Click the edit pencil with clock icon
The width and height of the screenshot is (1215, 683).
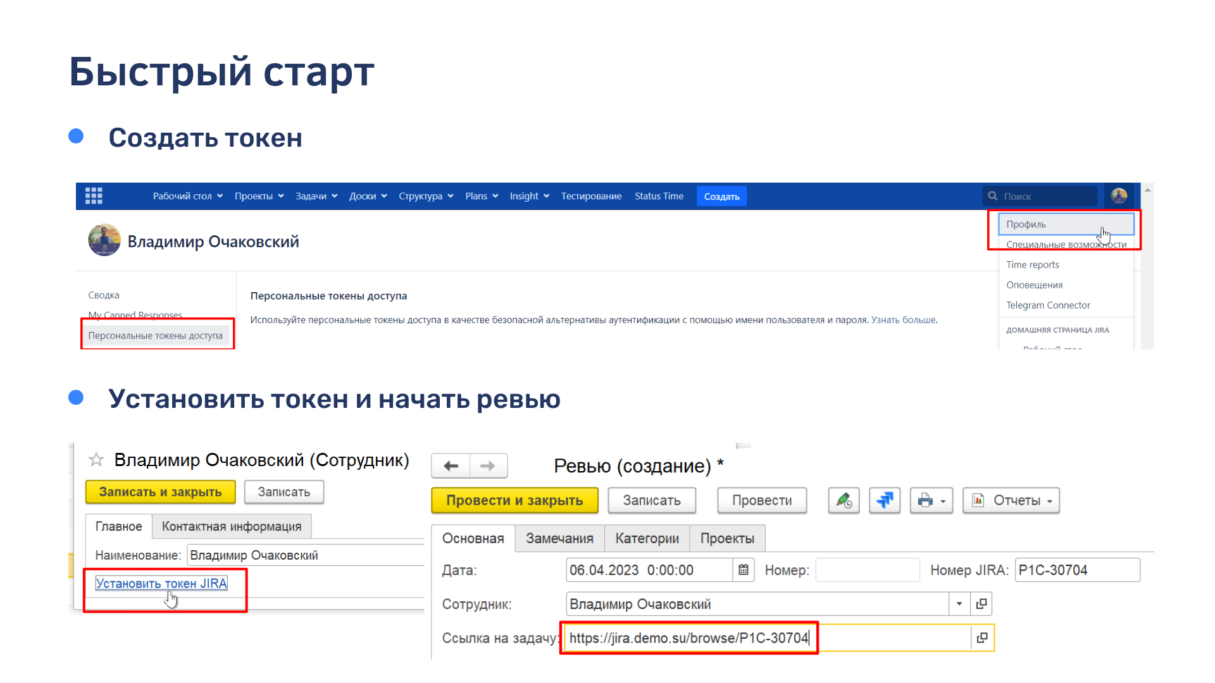pyautogui.click(x=844, y=500)
